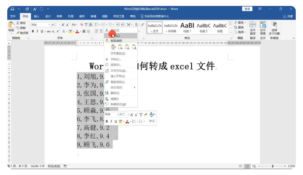This screenshot has height=175, width=303.
Task: Toggle Underline in the floating mini toolbar
Action: pos(116,122)
